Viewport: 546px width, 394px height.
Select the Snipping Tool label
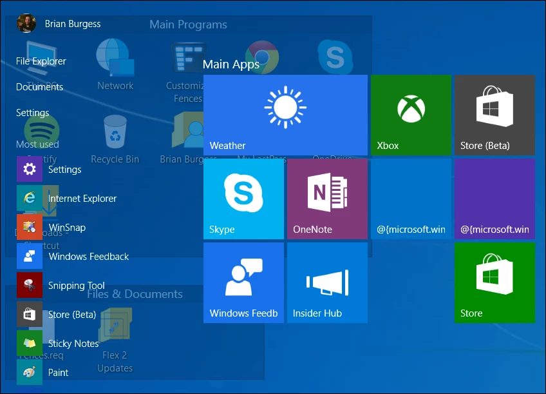tap(76, 286)
